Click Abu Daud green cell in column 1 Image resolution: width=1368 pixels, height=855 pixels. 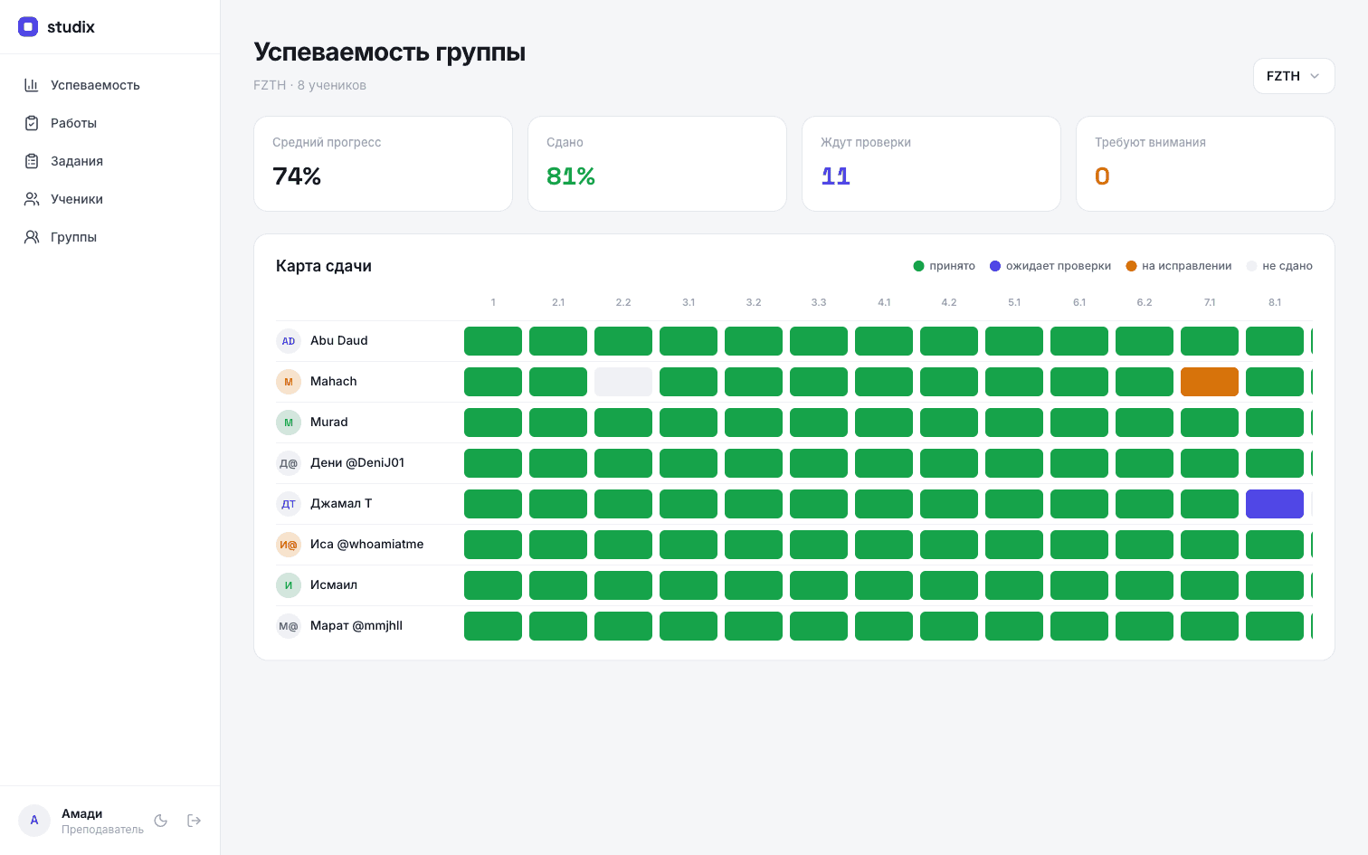(x=493, y=341)
